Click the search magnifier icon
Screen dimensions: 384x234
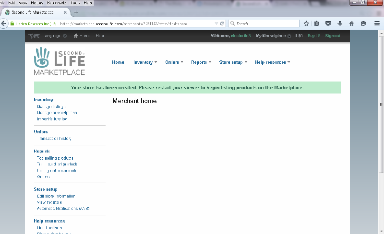(232, 23)
